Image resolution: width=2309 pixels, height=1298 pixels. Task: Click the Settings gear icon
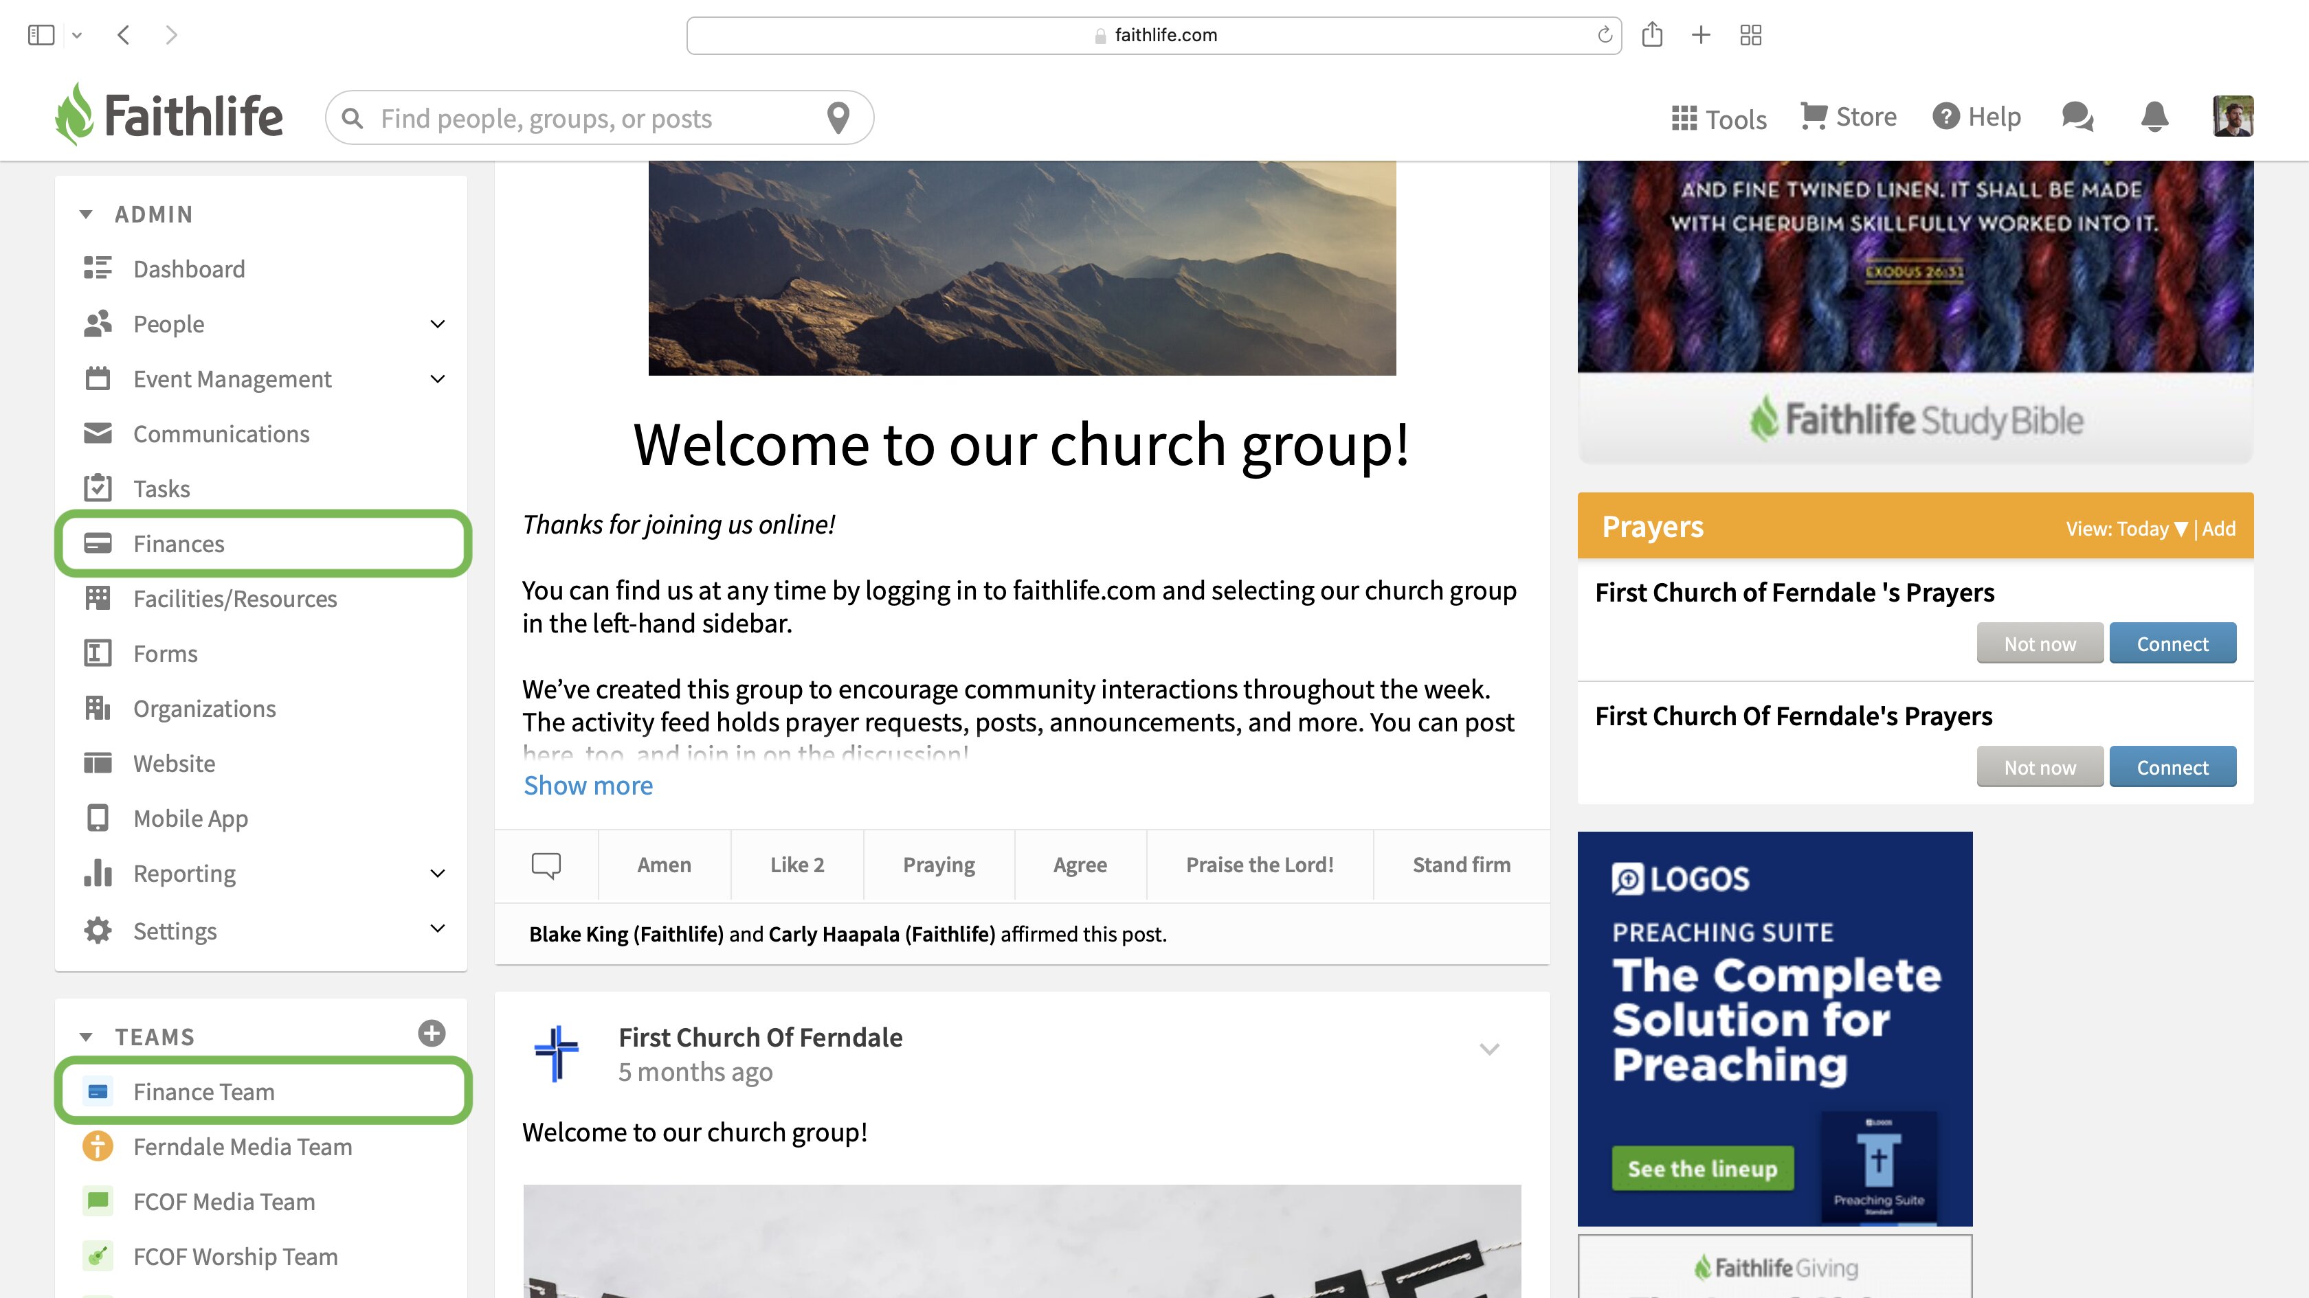click(x=98, y=930)
